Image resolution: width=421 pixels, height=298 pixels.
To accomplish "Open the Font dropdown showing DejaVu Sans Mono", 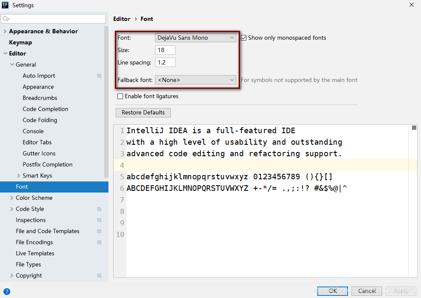I will coord(196,38).
